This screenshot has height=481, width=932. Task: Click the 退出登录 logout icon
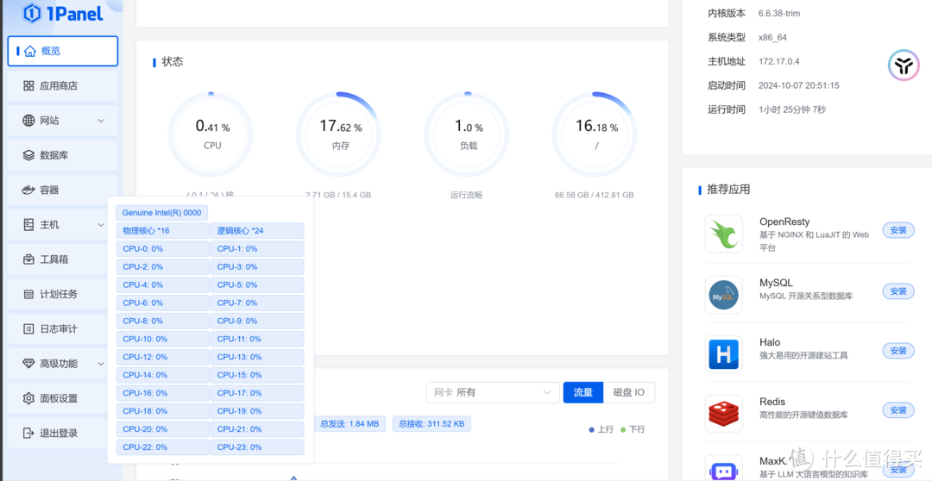[29, 434]
